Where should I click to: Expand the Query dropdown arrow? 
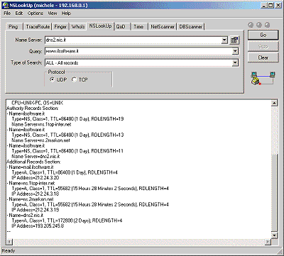tap(235, 51)
